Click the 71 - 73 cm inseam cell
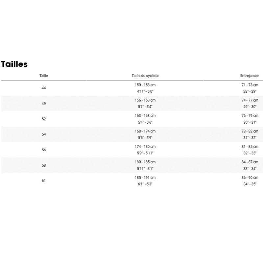Viewport: 263px width, 263px height. 250,85
